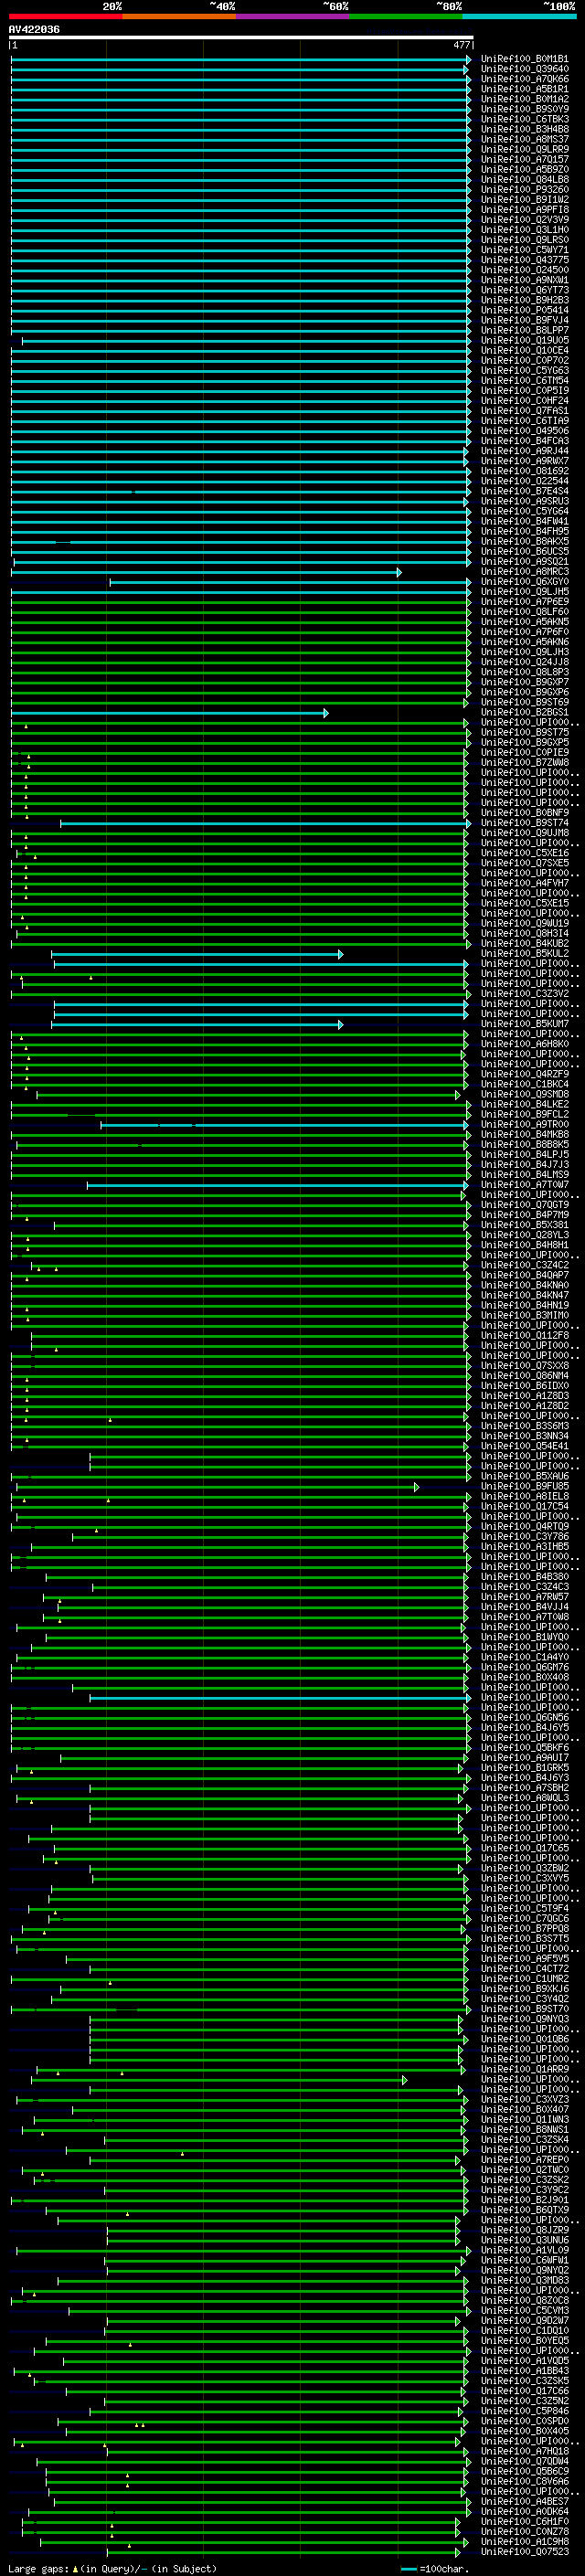Click the UniRef100_Q112F8 entry
The height and width of the screenshot is (2576, 585).
pyautogui.click(x=525, y=1336)
